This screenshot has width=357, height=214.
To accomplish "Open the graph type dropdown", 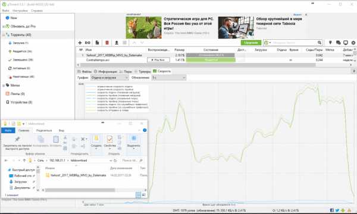I will pyautogui.click(x=109, y=78).
